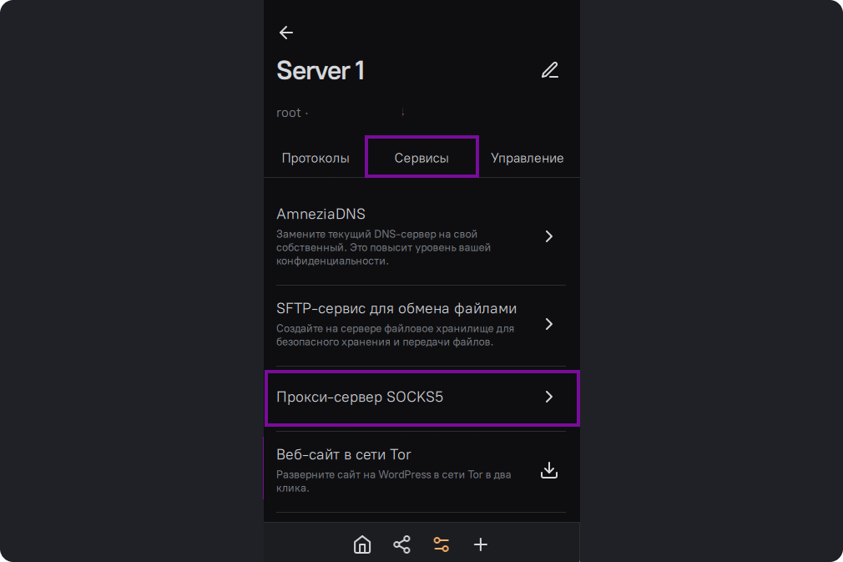Expand AmneziaDNS with its chevron arrow
Screen dimensions: 843x562
tap(548, 236)
